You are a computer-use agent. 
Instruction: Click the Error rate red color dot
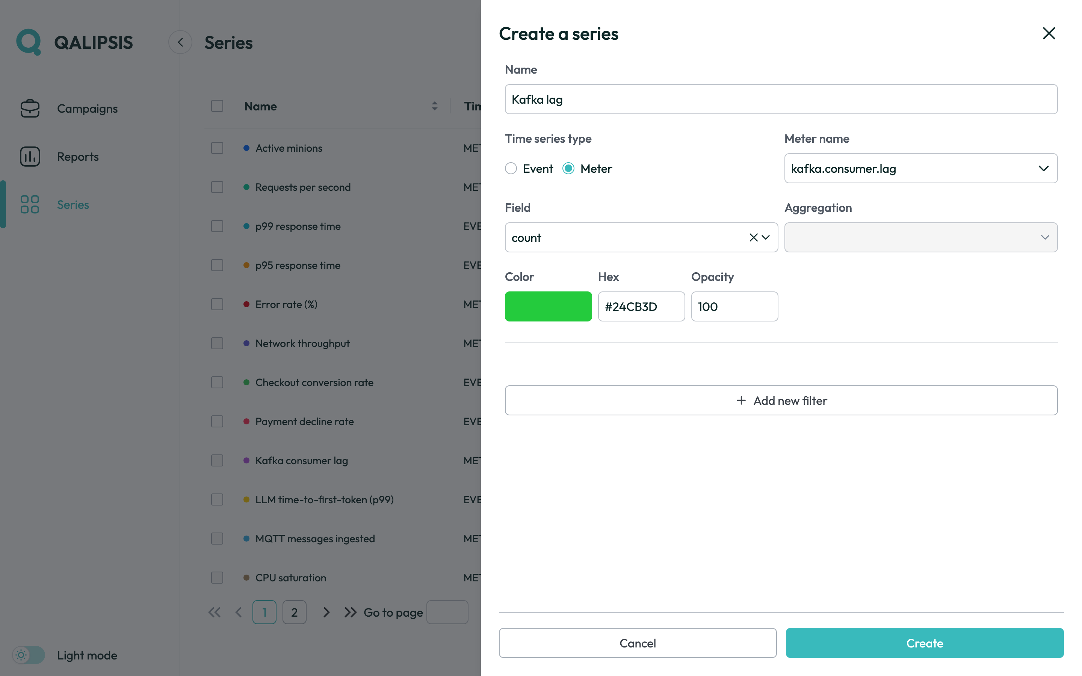(x=246, y=304)
